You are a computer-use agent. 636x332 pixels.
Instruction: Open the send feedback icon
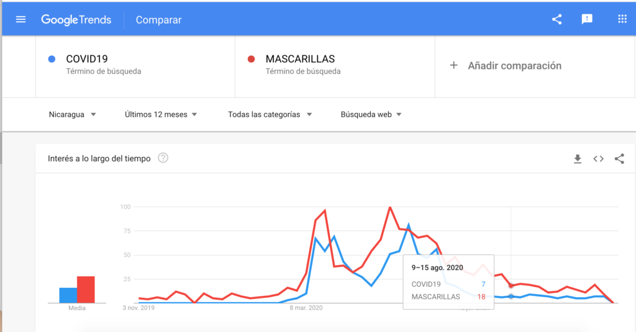[587, 19]
